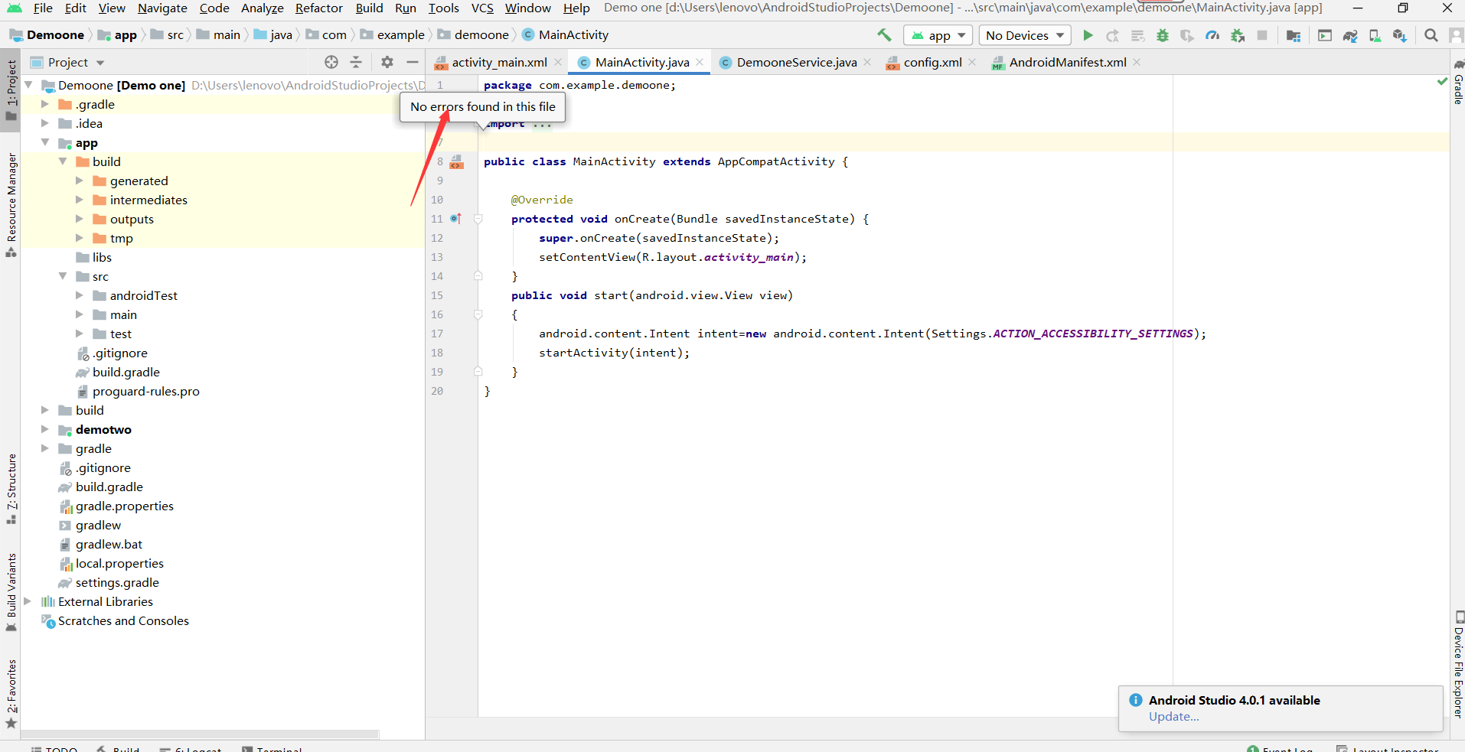Viewport: 1465px width, 752px height.
Task: Collapse all nodes in Project panel
Action: click(x=357, y=62)
